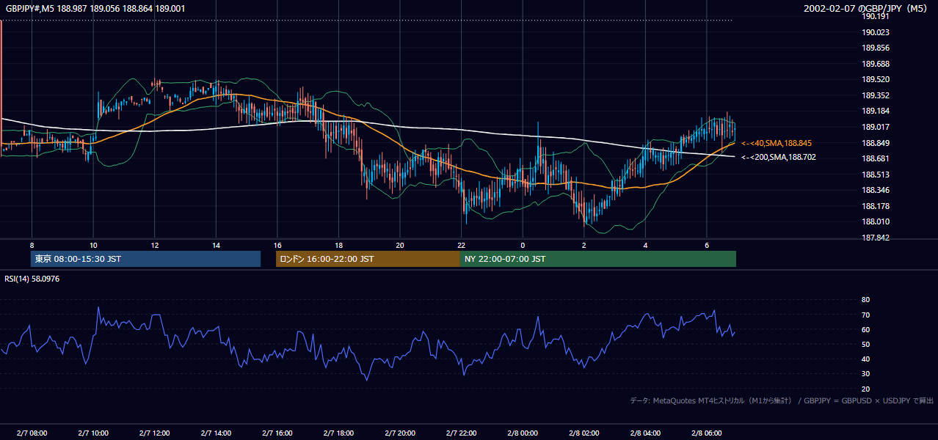Click the 2/8 00:00 time axis label
The height and width of the screenshot is (440, 938).
523,433
